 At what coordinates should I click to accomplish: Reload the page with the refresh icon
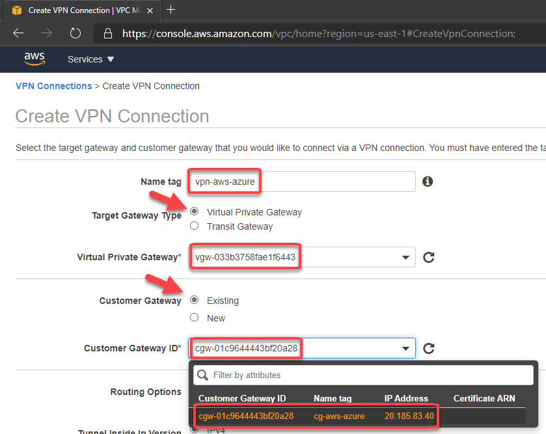point(75,33)
